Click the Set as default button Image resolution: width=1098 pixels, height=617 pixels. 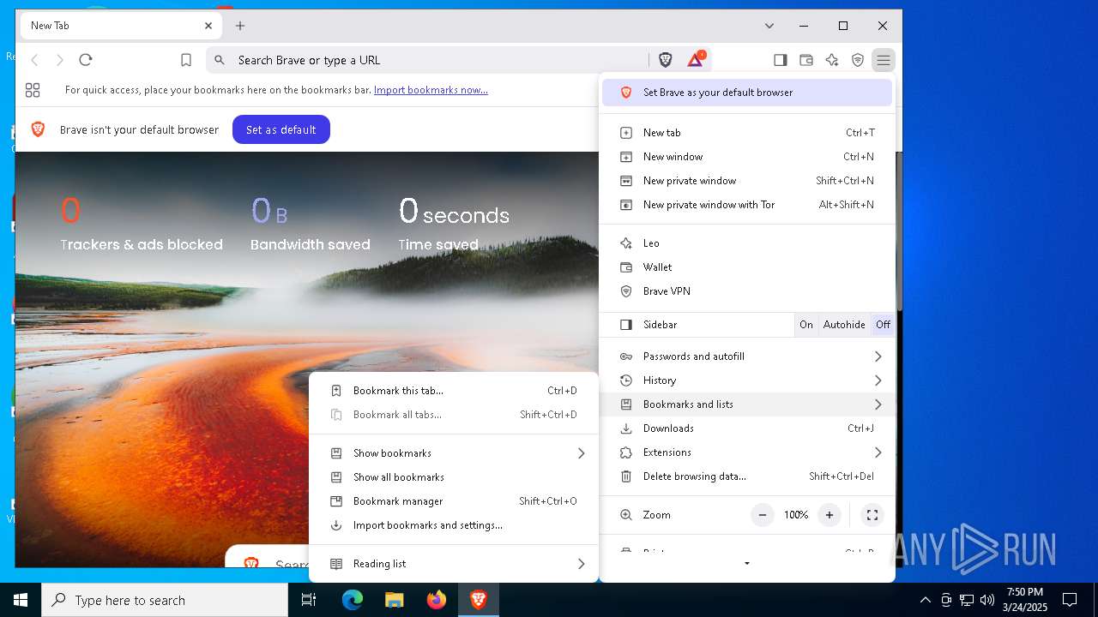[281, 129]
